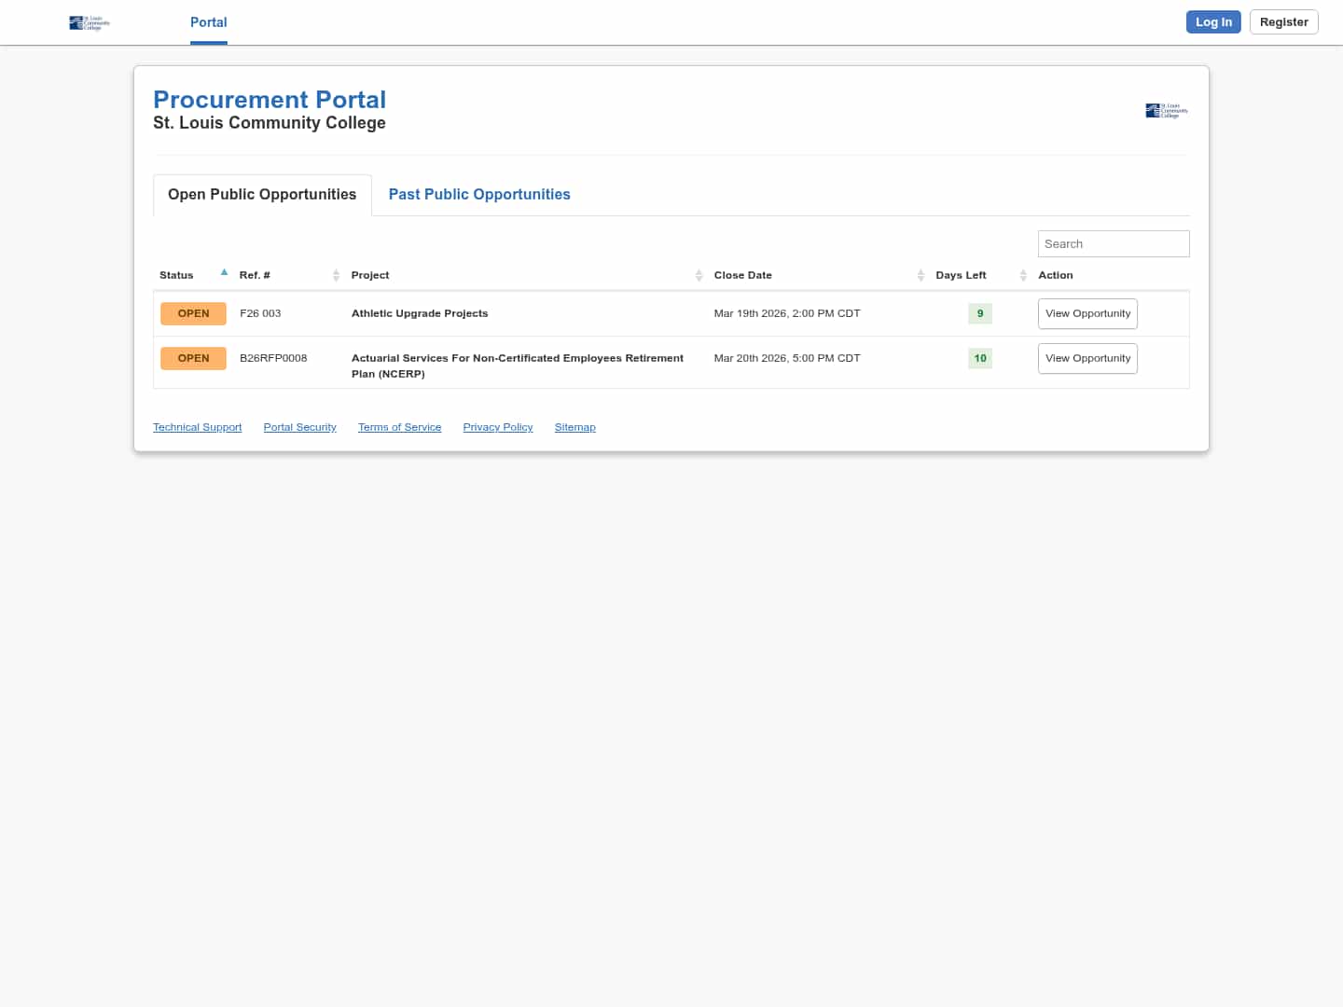1343x1007 pixels.
Task: Open the Technical Support link
Action: coord(197,427)
